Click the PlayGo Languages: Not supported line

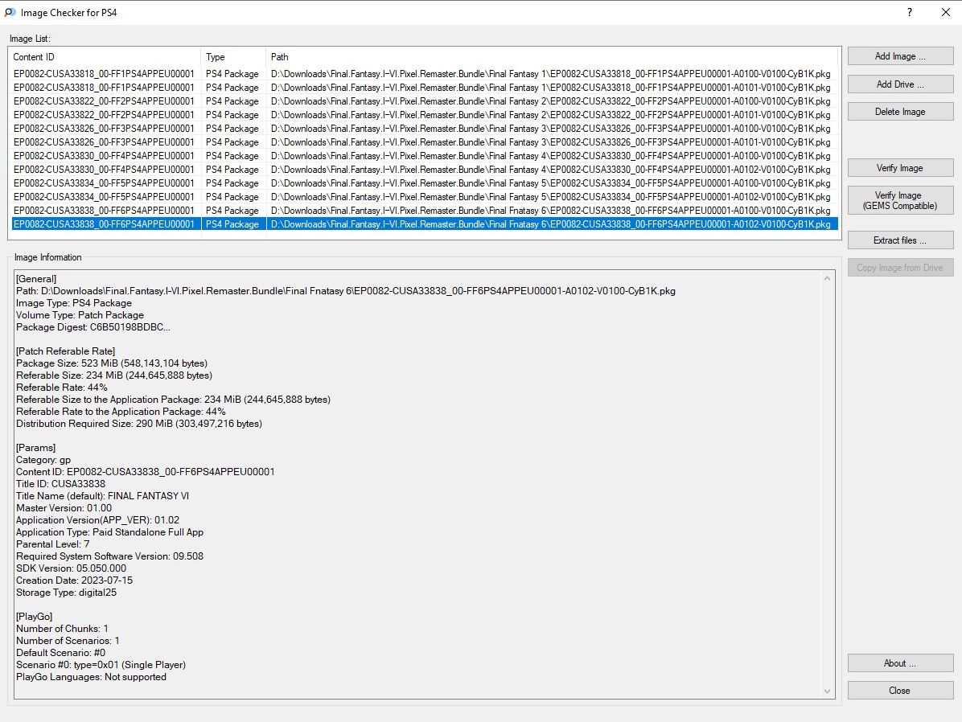92,677
